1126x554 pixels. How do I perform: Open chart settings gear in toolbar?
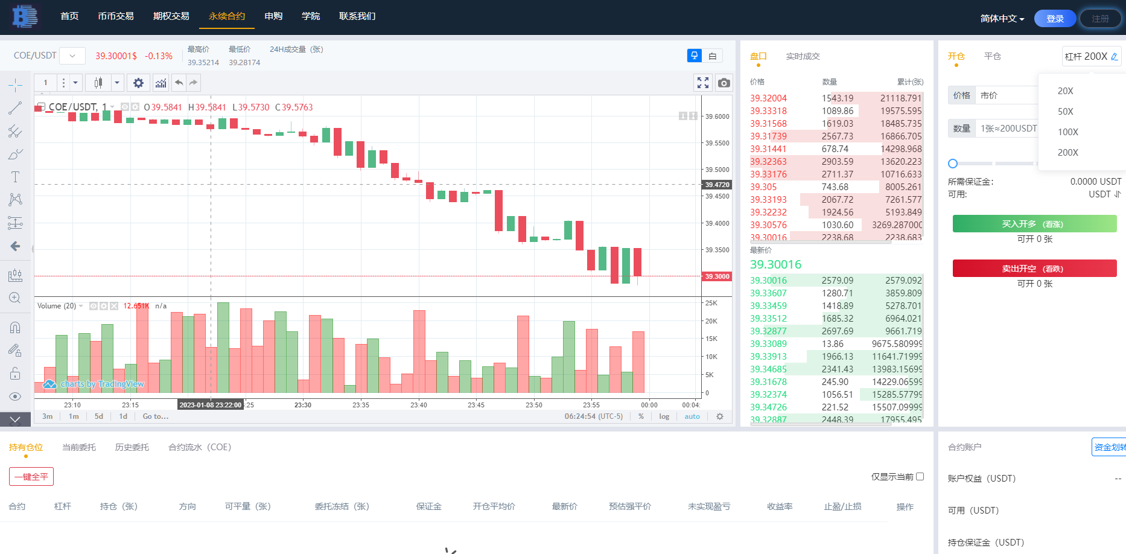click(138, 83)
